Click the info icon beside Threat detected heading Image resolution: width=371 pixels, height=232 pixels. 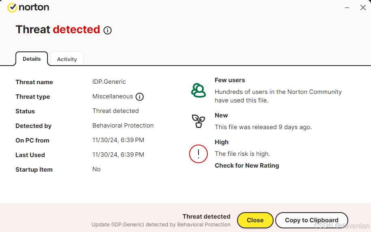coord(108,30)
